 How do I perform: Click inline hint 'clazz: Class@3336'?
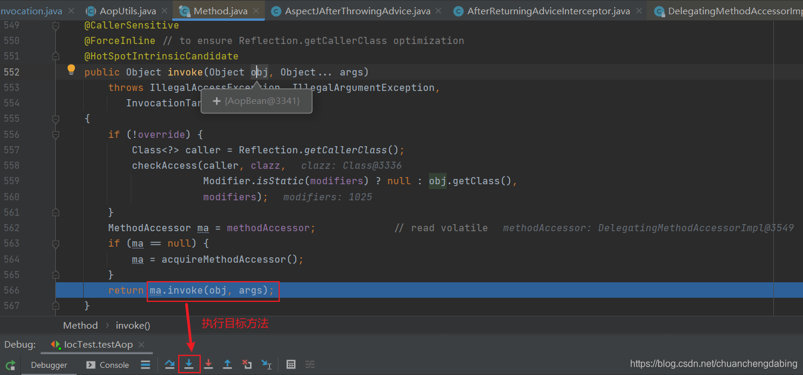(351, 165)
